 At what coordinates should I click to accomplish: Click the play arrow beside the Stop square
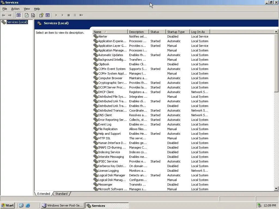click(x=62, y=15)
